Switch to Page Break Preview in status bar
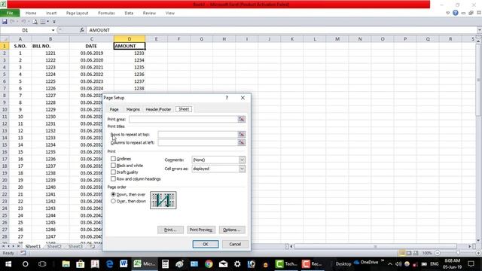Screen dimensions: 482x271 [x=415, y=253]
